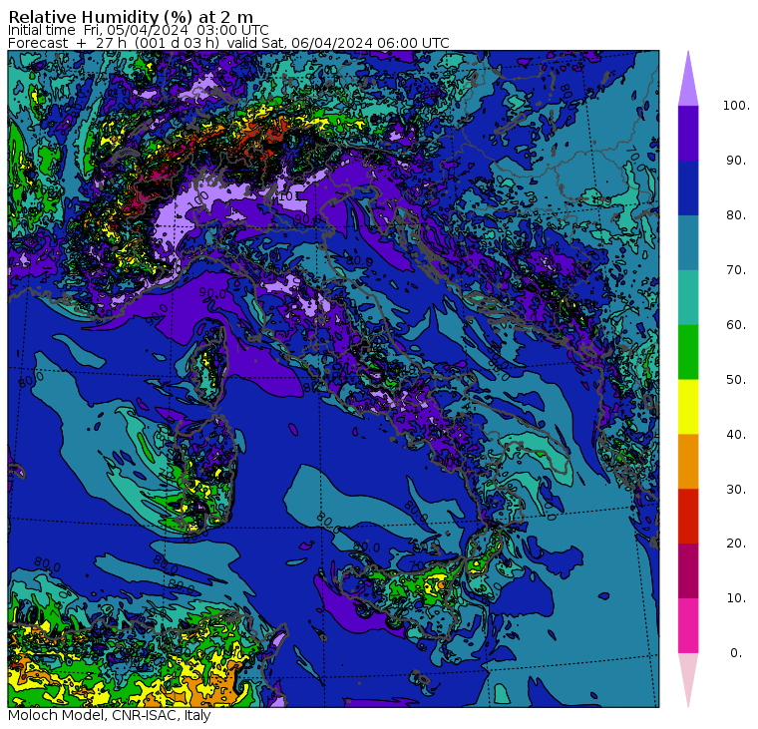Screen dimensions: 758x729
Task: Click the '10.' colorbar label
Action: (736, 598)
